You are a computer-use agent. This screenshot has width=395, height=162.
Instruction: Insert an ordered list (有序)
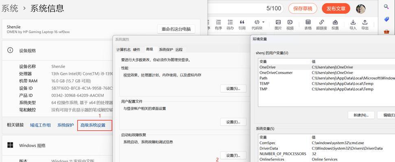(x=218, y=25)
